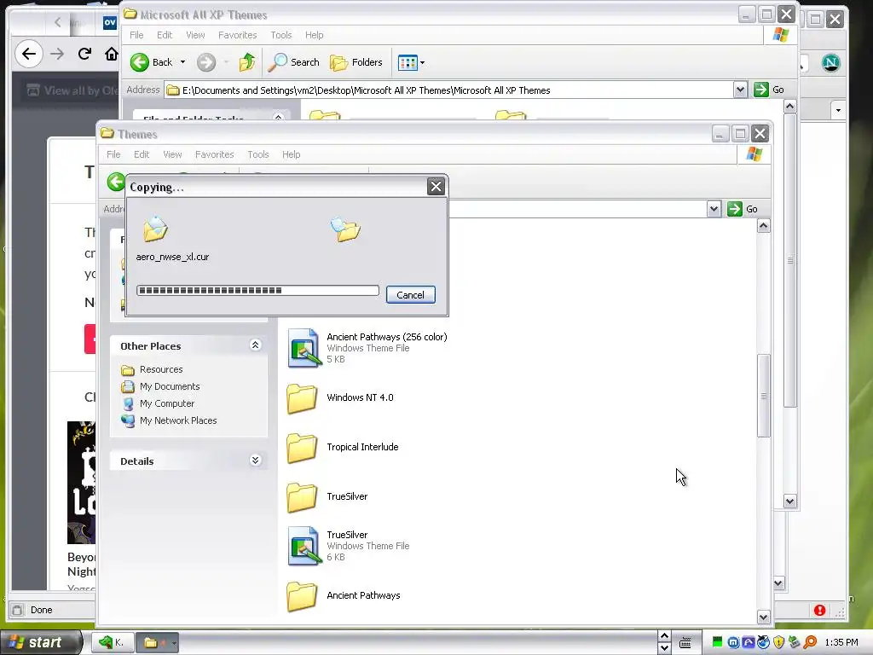The height and width of the screenshot is (655, 873).
Task: Click the destination folder icon in Copying dialog
Action: click(346, 229)
